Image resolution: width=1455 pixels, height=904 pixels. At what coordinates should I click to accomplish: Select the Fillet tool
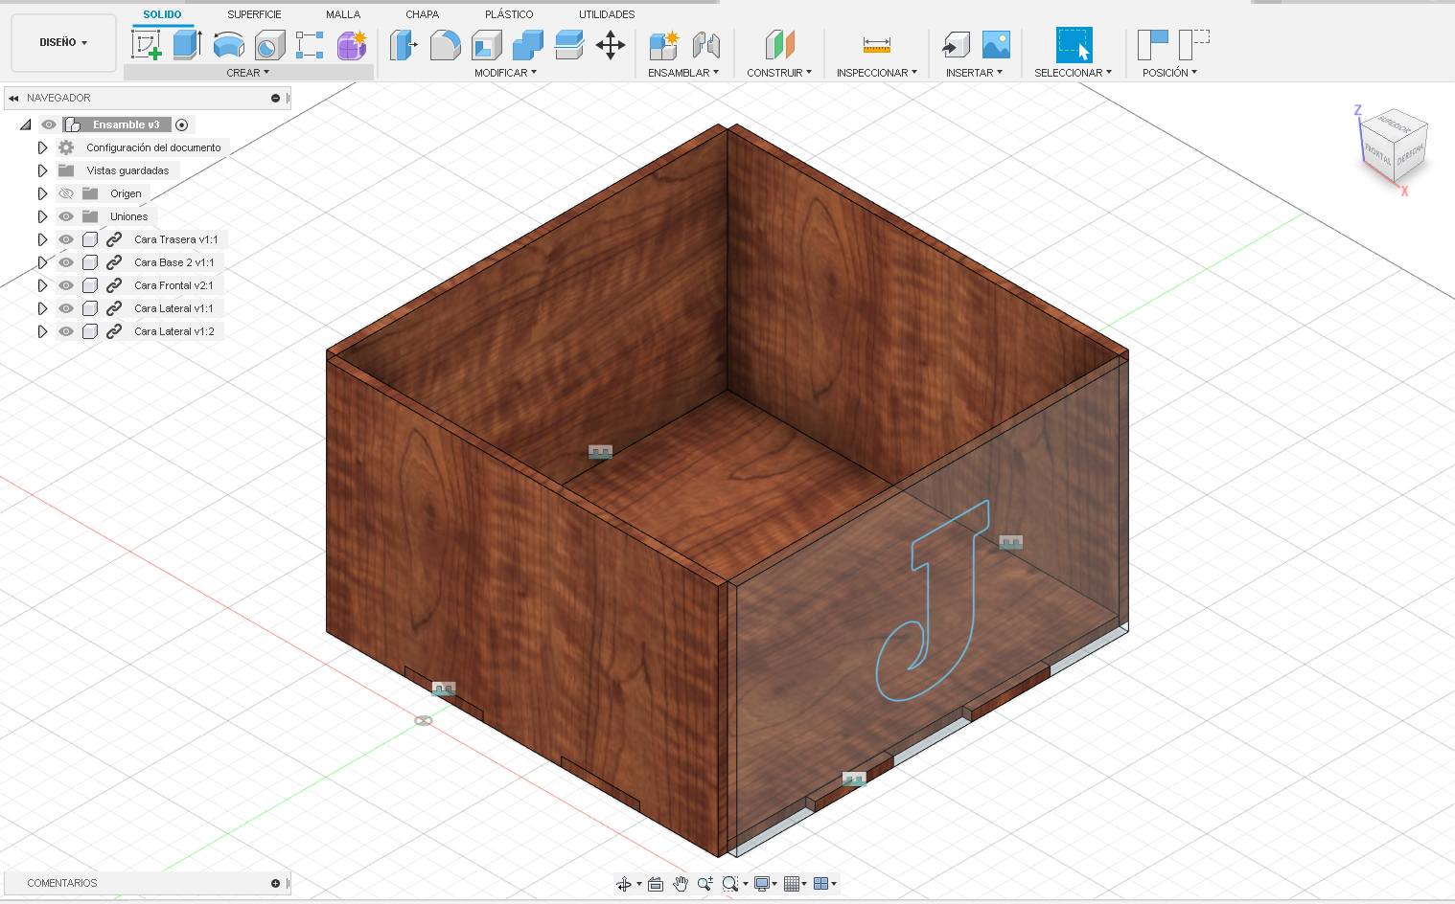tap(445, 45)
